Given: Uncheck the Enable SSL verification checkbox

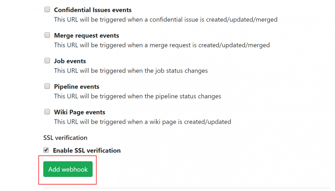Looking at the screenshot, I should 46,150.
